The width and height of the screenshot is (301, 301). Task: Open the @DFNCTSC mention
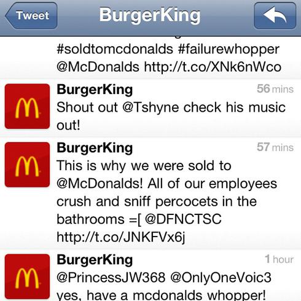(x=183, y=219)
